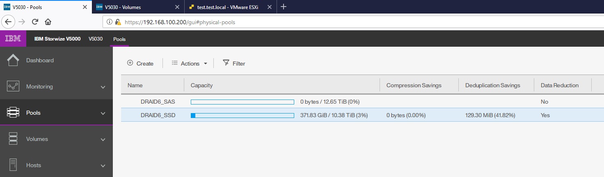Click the Monitoring graph icon in sidebar
Screen dimensions: 604x177
point(13,86)
